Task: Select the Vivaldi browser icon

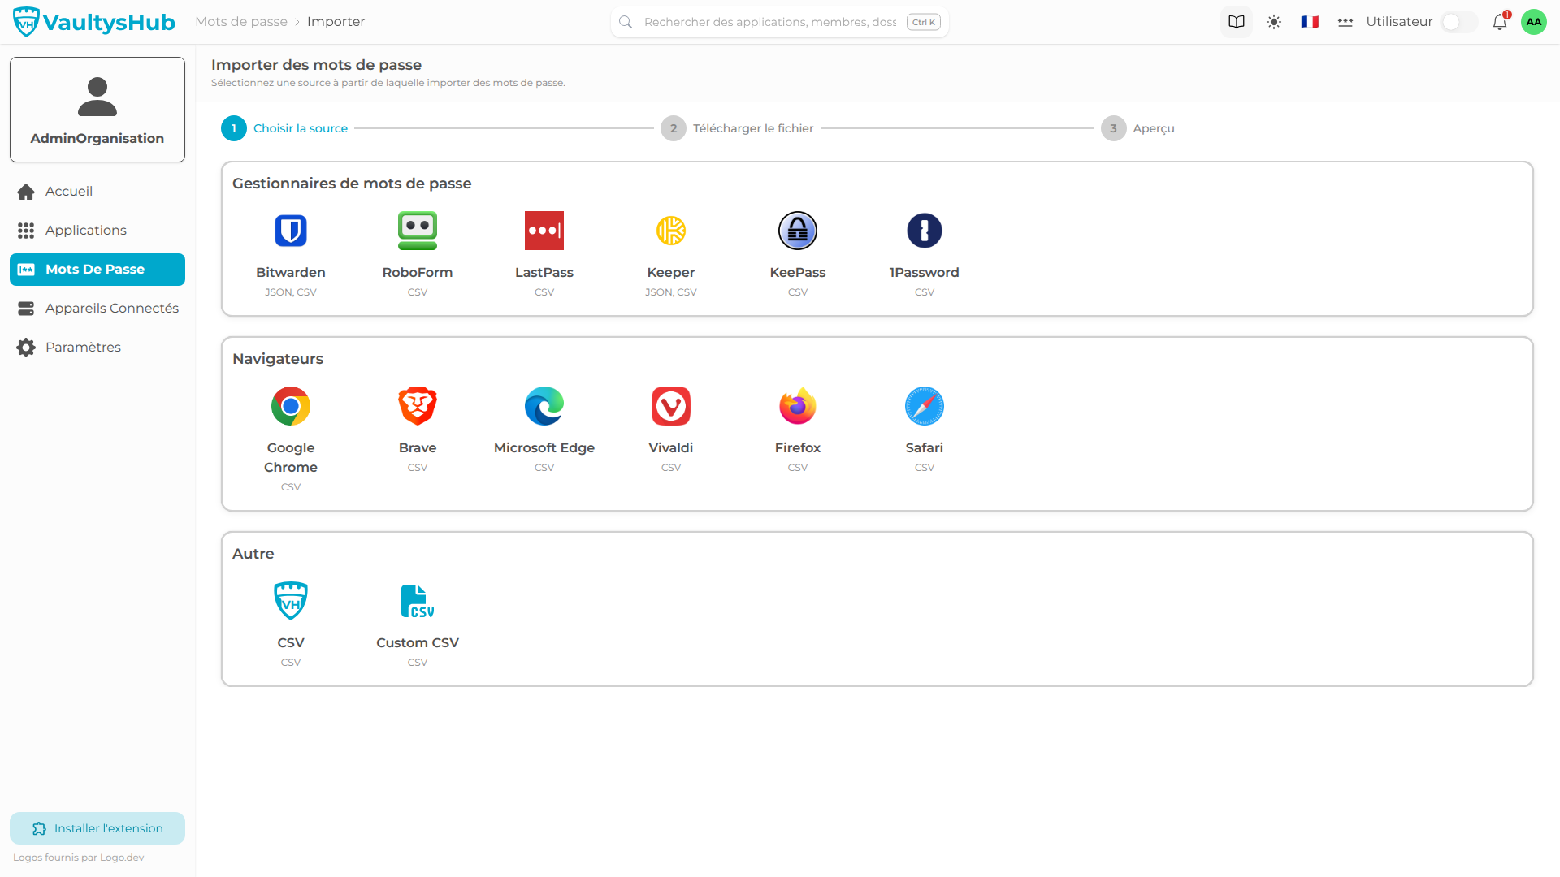Action: coord(671,406)
